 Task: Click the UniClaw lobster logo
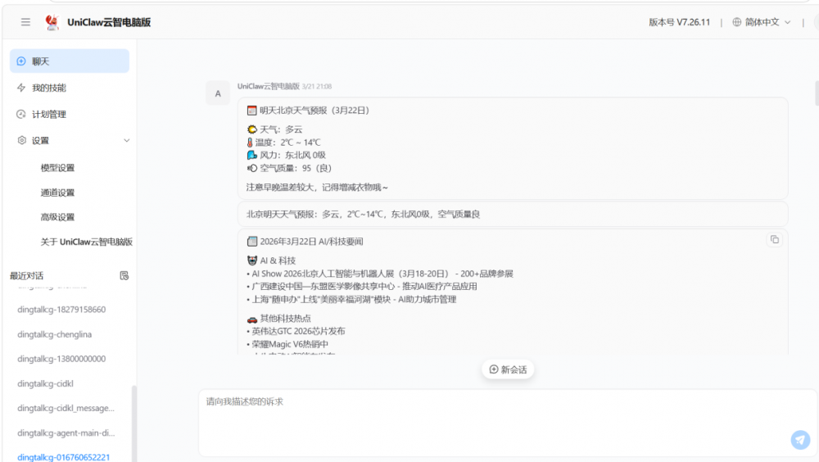tap(52, 23)
